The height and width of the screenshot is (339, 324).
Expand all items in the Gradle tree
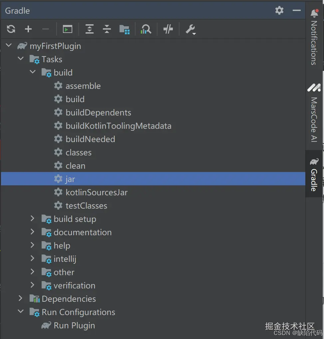(89, 29)
